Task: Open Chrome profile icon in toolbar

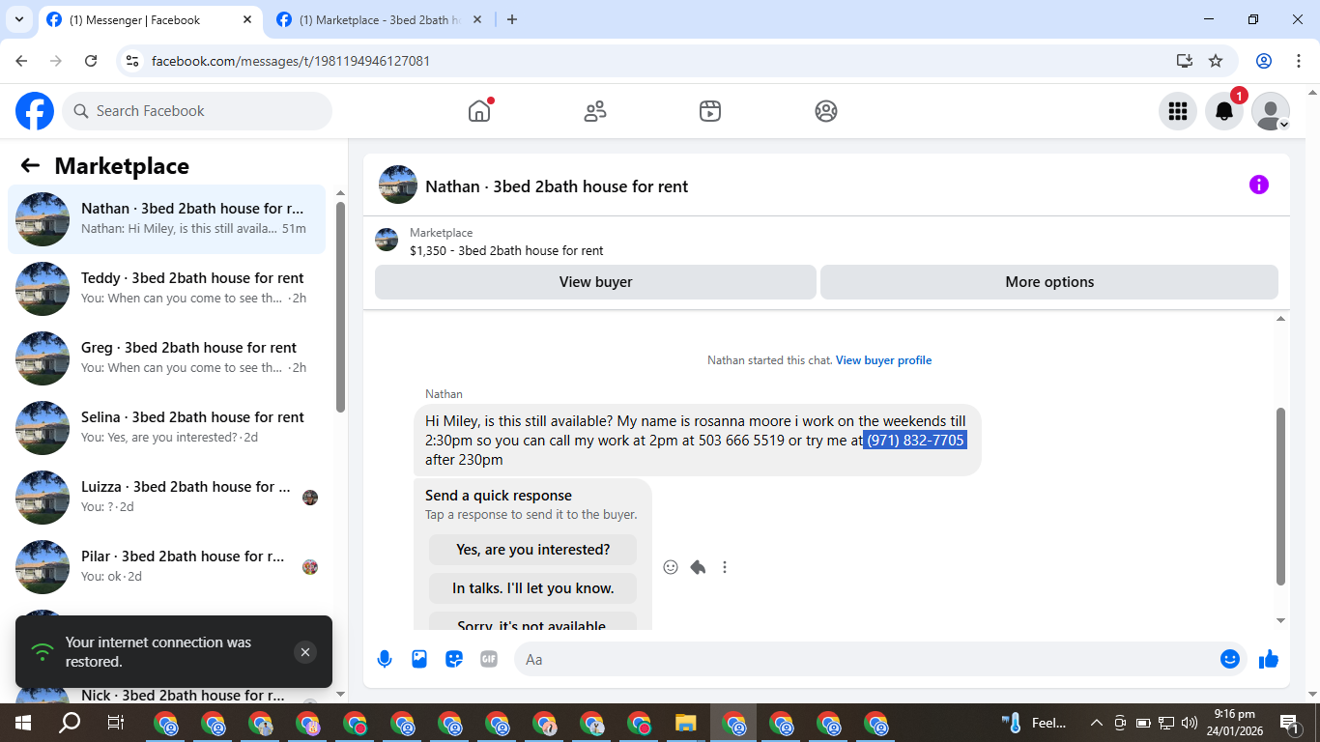Action: pyautogui.click(x=1264, y=61)
